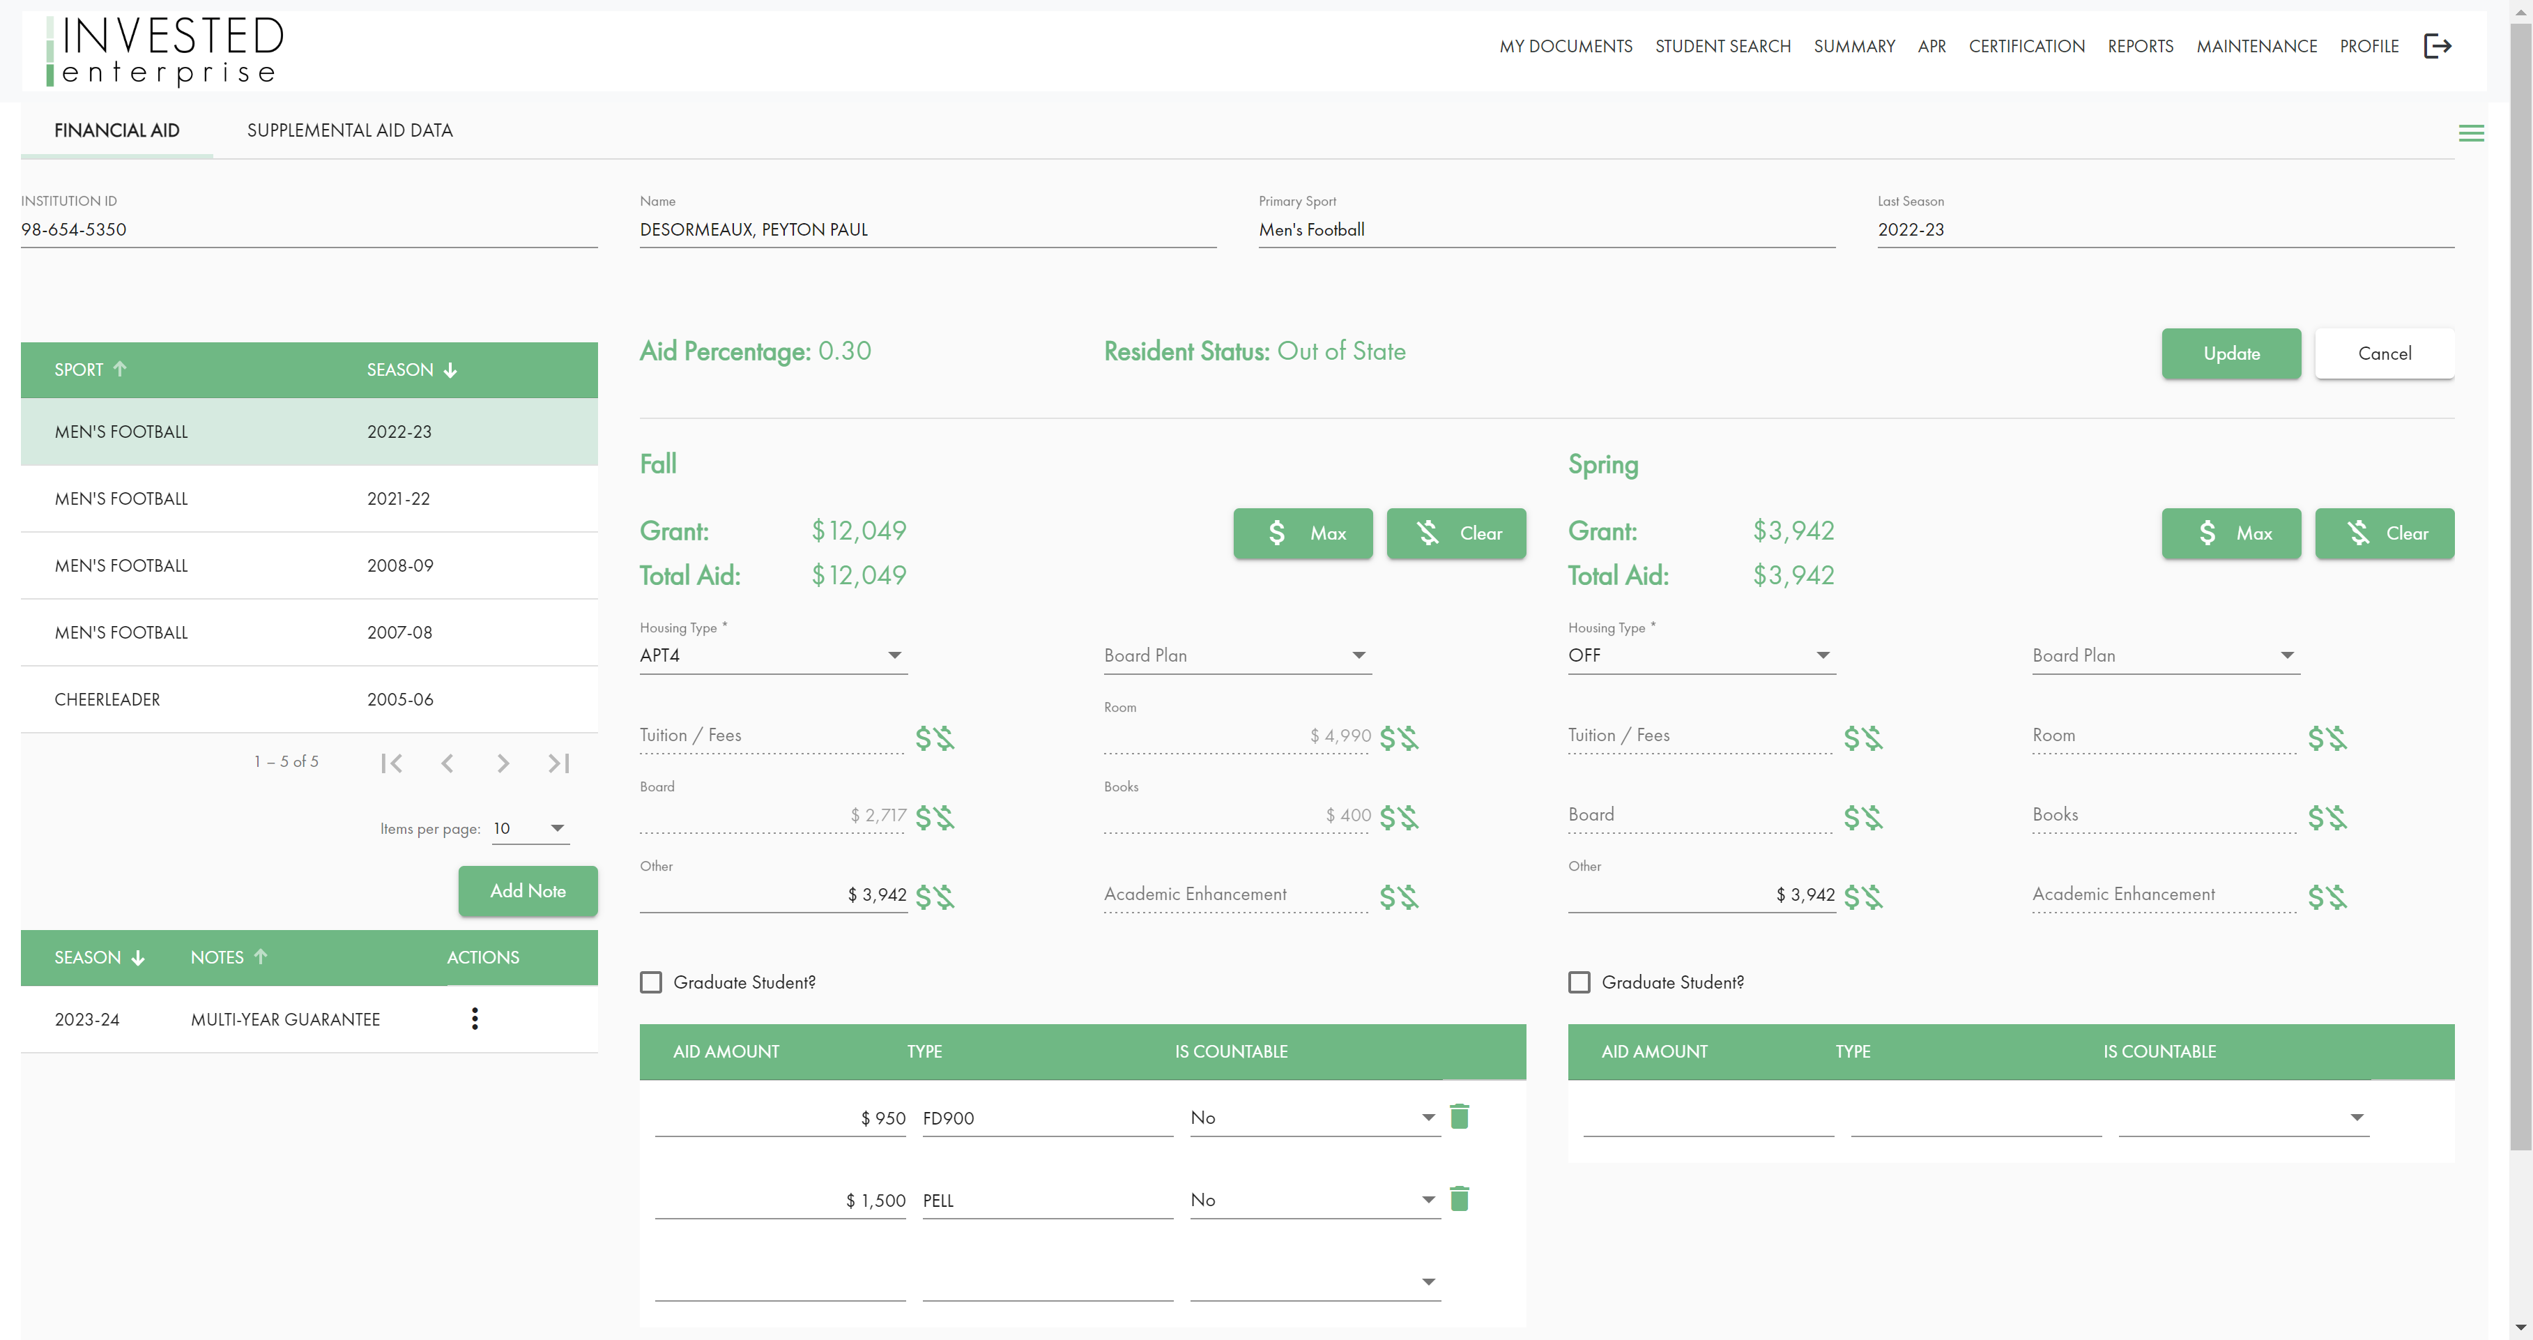Open Items per page dropdown
Viewport: 2533px width, 1340px height.
[530, 828]
